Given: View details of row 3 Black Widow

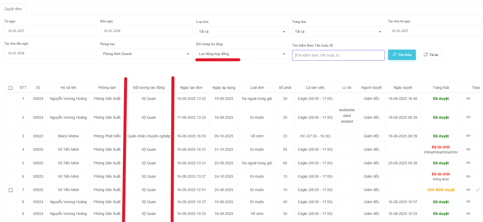Looking at the screenshot, I should click(x=468, y=136).
